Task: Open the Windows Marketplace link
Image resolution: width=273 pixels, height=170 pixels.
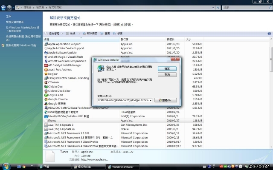Action: pos(23,29)
